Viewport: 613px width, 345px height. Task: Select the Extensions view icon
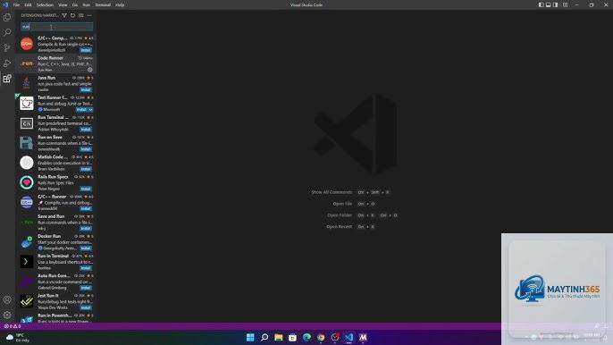click(7, 79)
